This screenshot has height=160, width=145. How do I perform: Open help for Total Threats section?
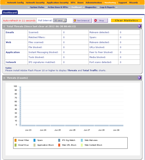click(139, 26)
